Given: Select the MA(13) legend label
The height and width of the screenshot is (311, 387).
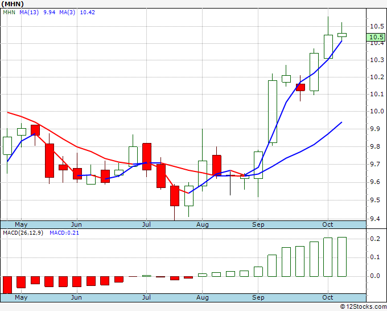Looking at the screenshot, I should (x=29, y=12).
